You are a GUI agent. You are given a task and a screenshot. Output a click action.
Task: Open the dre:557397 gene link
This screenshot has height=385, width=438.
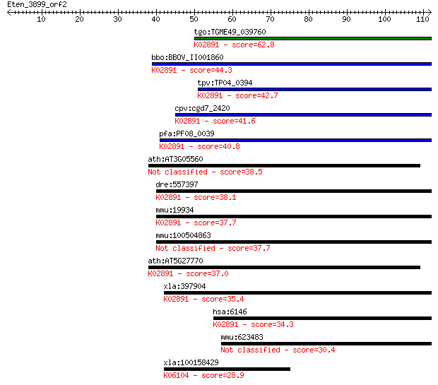click(177, 184)
